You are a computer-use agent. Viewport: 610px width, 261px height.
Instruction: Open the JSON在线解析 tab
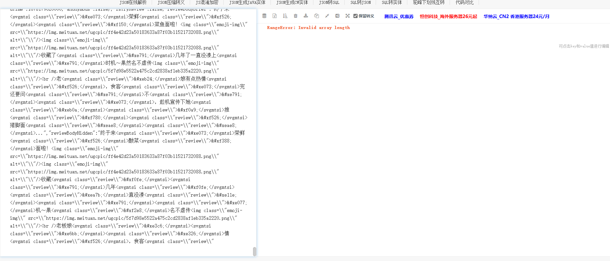[133, 3]
